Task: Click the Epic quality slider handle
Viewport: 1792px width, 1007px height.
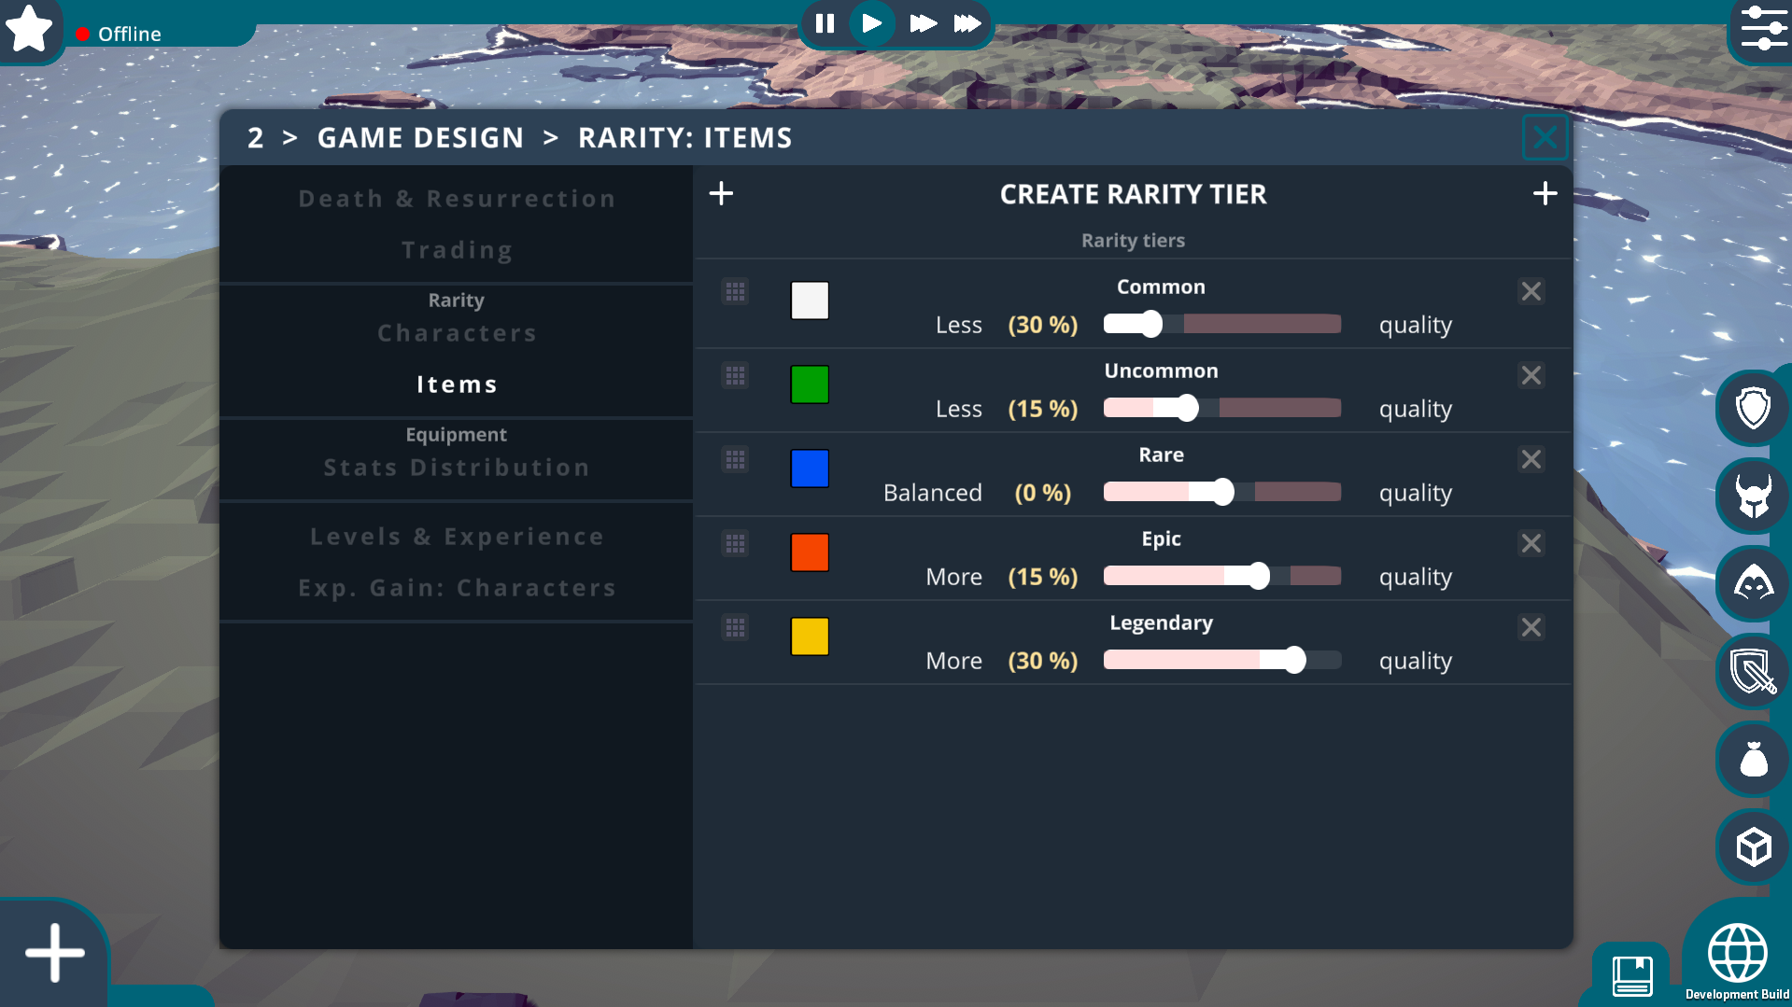Action: (x=1258, y=576)
